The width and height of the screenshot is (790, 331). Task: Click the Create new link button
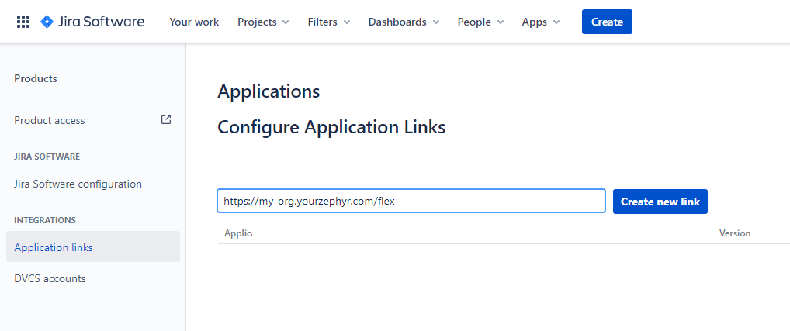coord(660,202)
